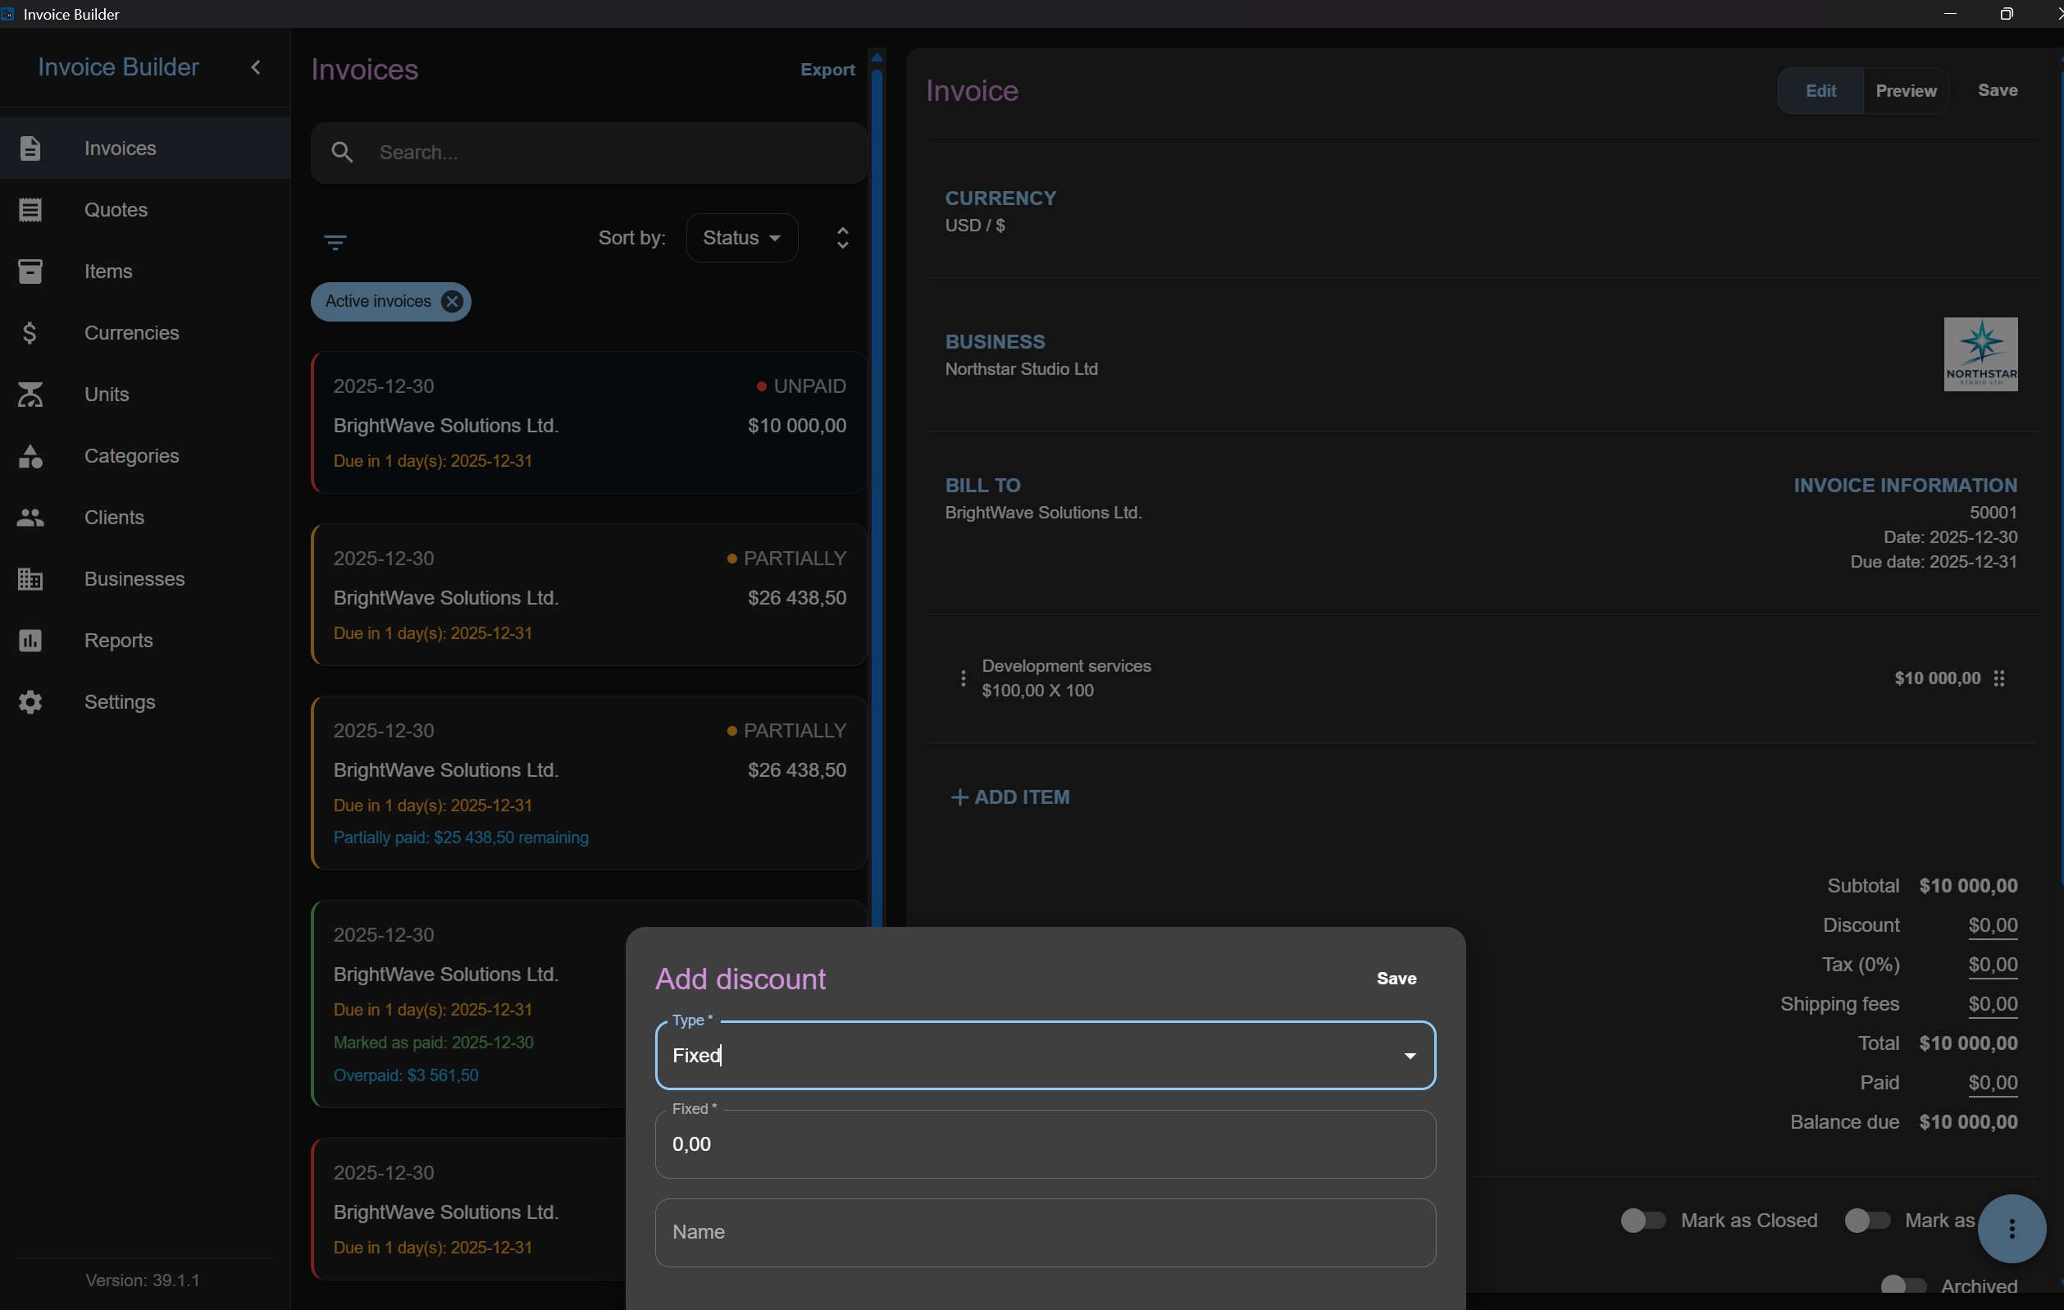Save the discount in Add discount dialog
The image size is (2064, 1310).
[x=1396, y=979]
